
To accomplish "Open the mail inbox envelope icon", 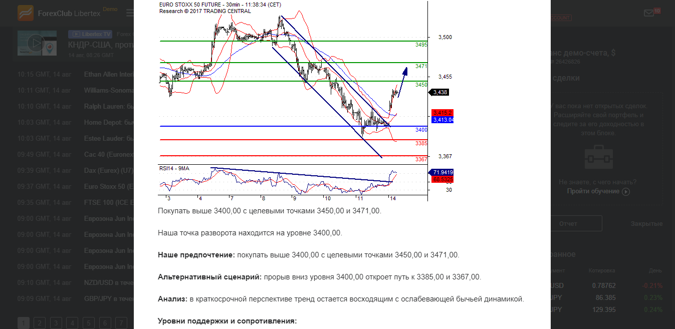I will (649, 13).
